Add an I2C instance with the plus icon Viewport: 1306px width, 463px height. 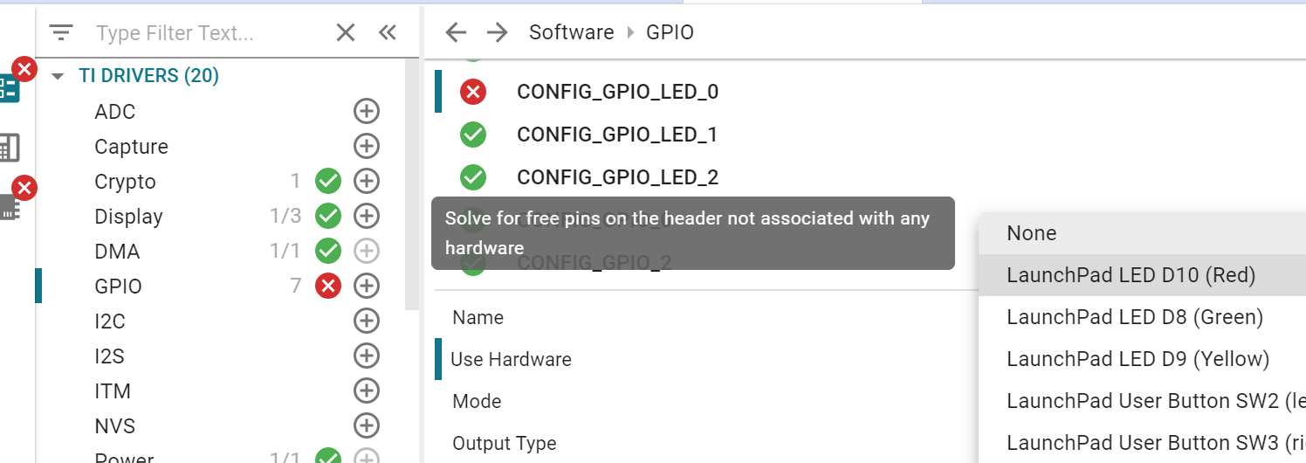point(367,321)
